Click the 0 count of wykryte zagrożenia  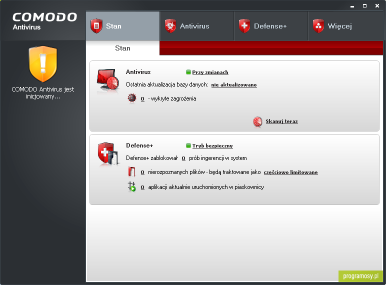142,98
